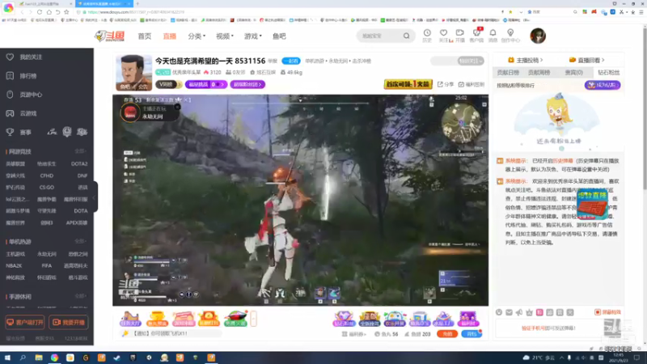
Task: Open the 消息 bell notifications icon
Action: coord(493,36)
